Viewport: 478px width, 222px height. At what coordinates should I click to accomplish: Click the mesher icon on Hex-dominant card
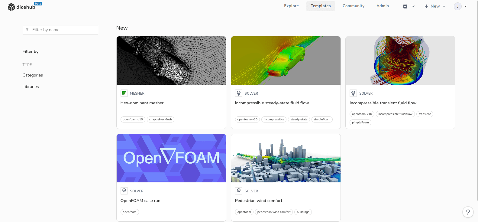[124, 93]
